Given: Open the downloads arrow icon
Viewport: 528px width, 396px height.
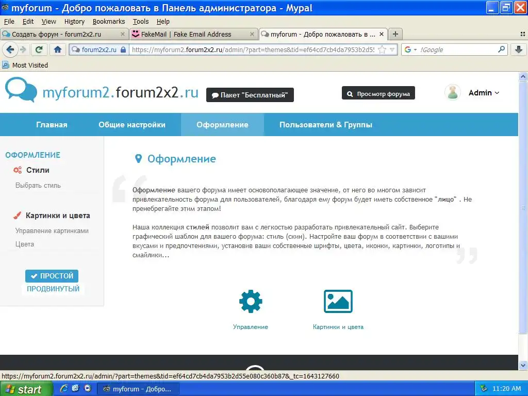Looking at the screenshot, I should (519, 49).
